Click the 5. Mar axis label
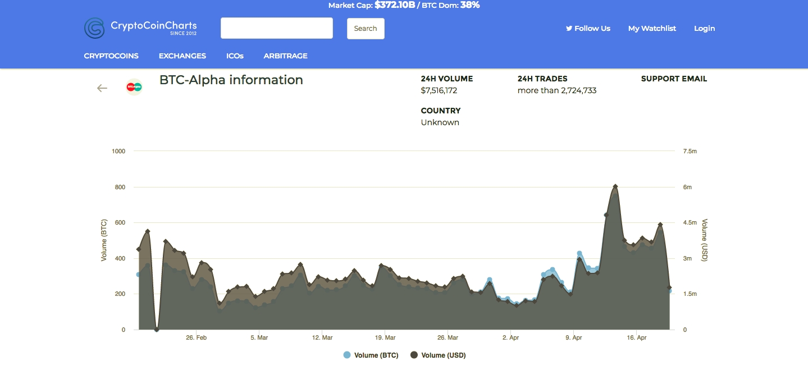This screenshot has width=808, height=370. (x=259, y=337)
